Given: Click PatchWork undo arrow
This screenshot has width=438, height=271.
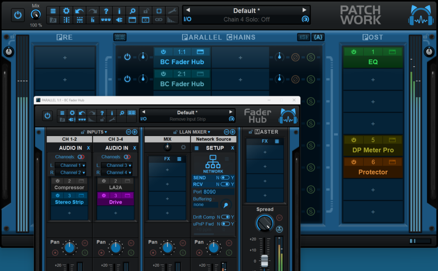Looking at the screenshot, I should pyautogui.click(x=79, y=11).
